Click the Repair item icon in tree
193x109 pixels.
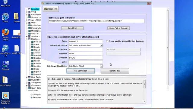pyautogui.click(x=32, y=61)
